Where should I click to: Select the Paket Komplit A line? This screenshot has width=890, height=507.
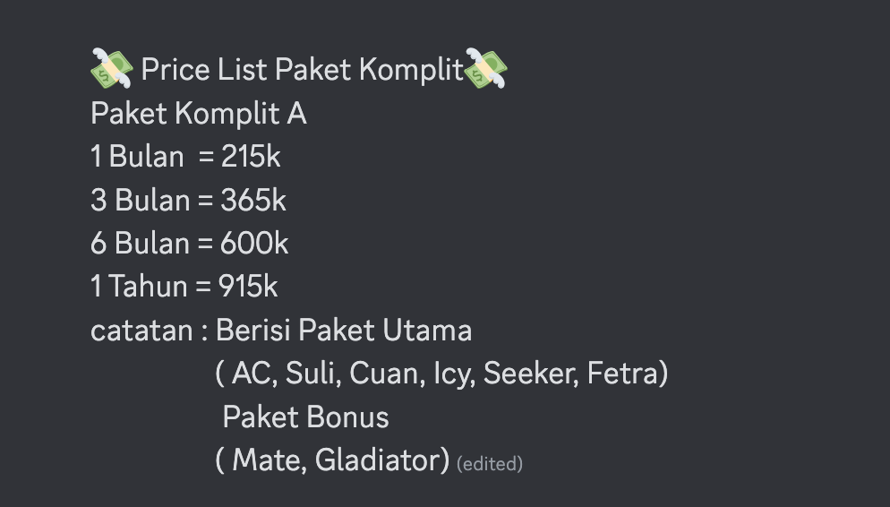point(199,114)
